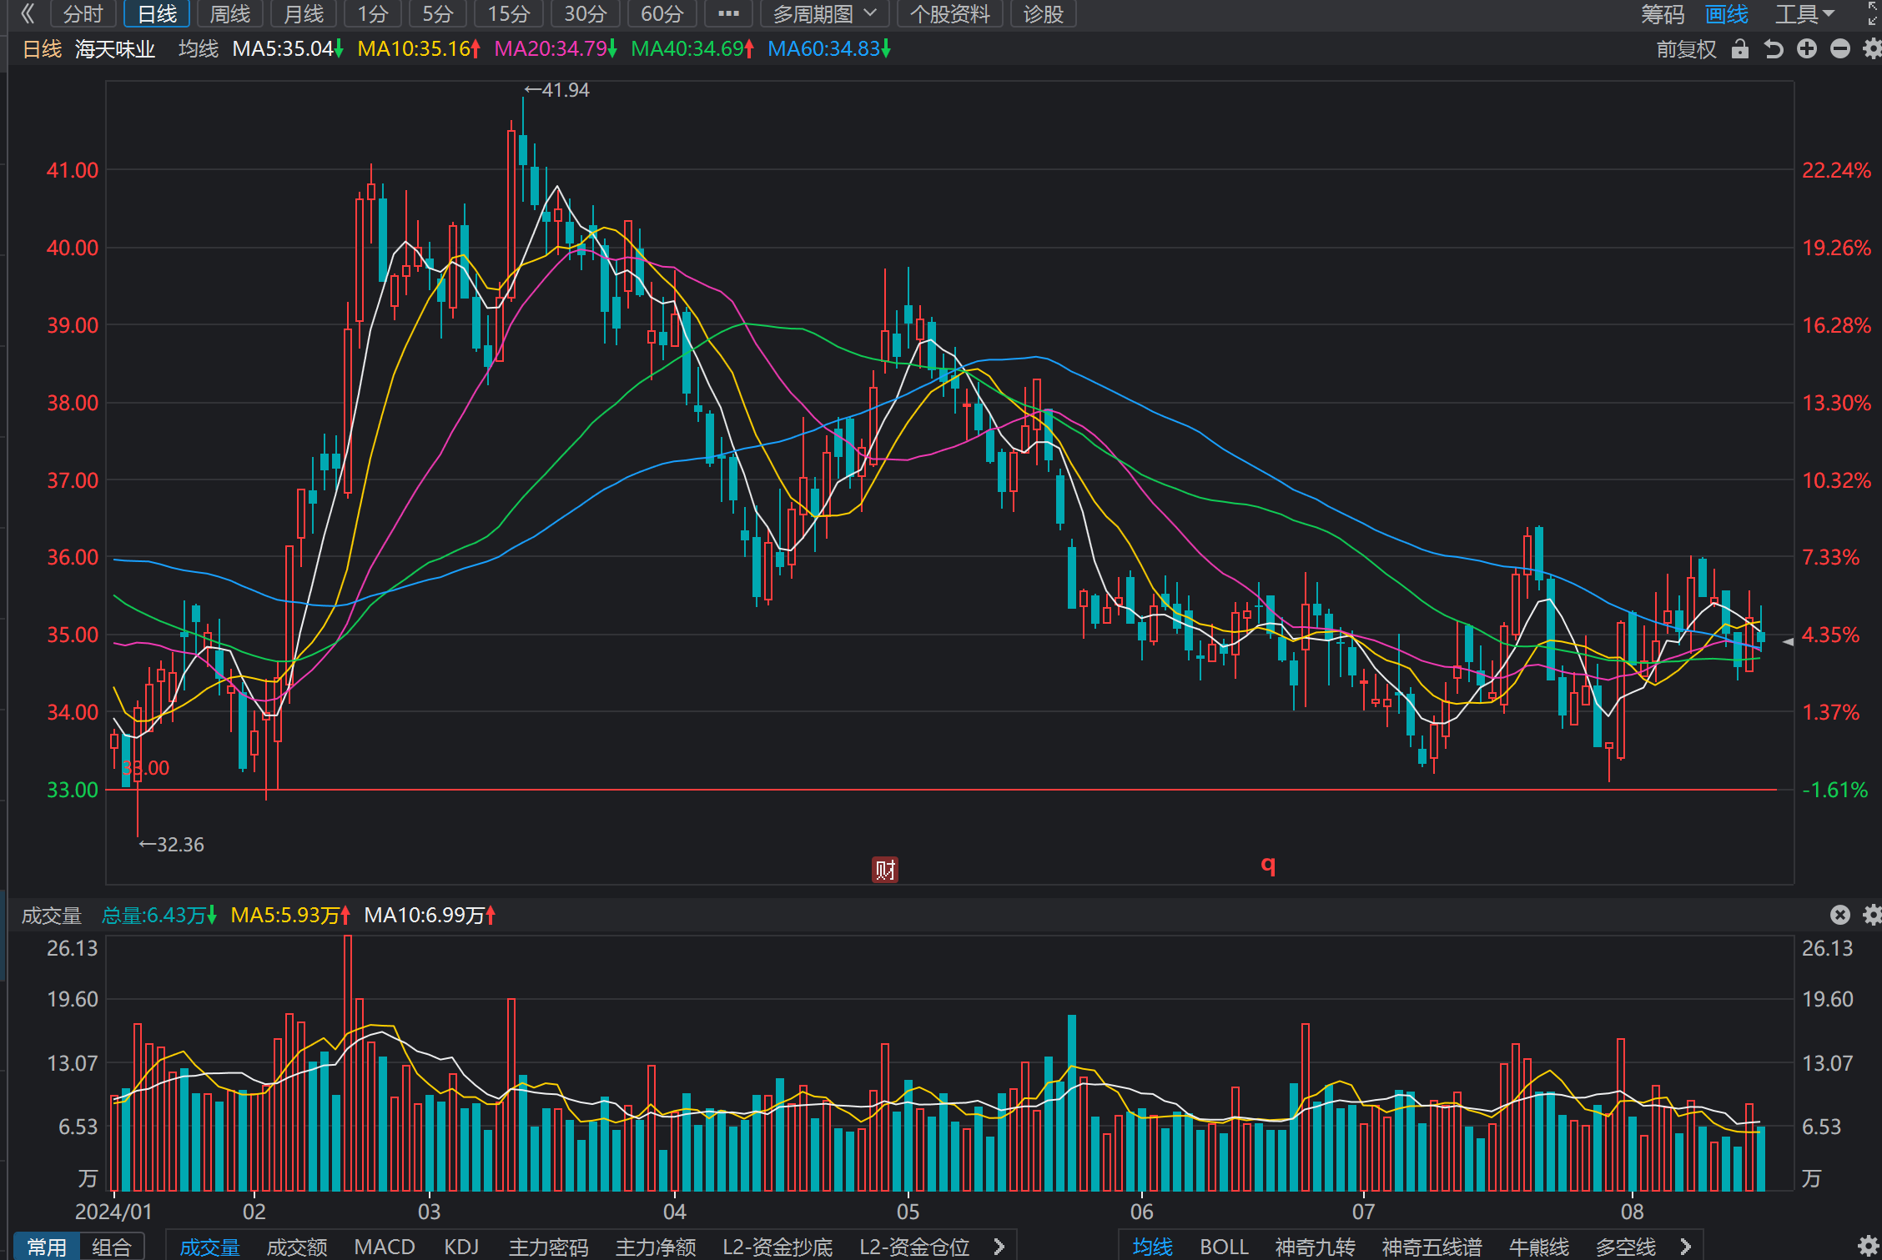Click the red q marker on chart
Viewport: 1882px width, 1260px height.
[1268, 866]
